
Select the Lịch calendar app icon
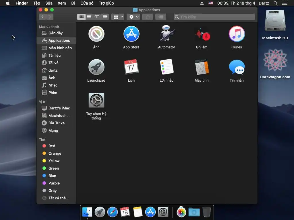click(x=131, y=67)
